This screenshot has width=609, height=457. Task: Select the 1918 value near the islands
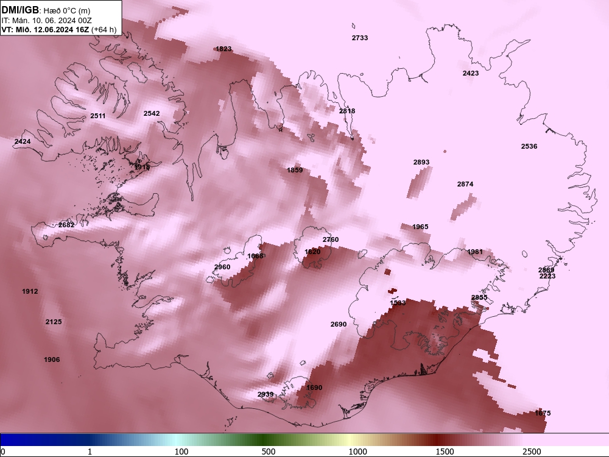142,167
